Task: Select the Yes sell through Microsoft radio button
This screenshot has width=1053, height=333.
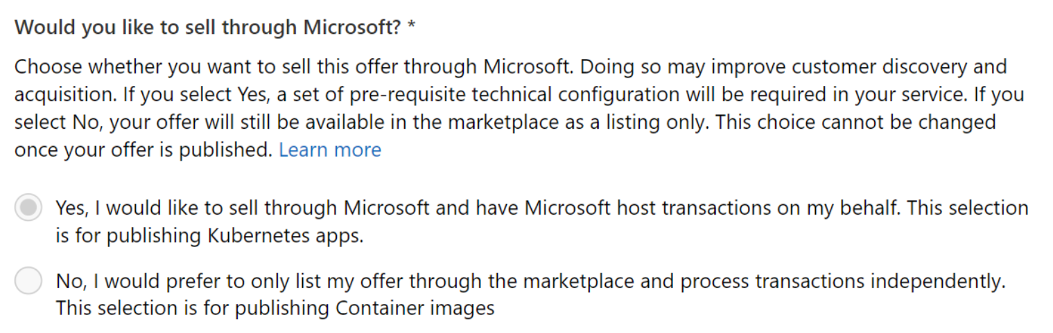Action: click(x=28, y=208)
